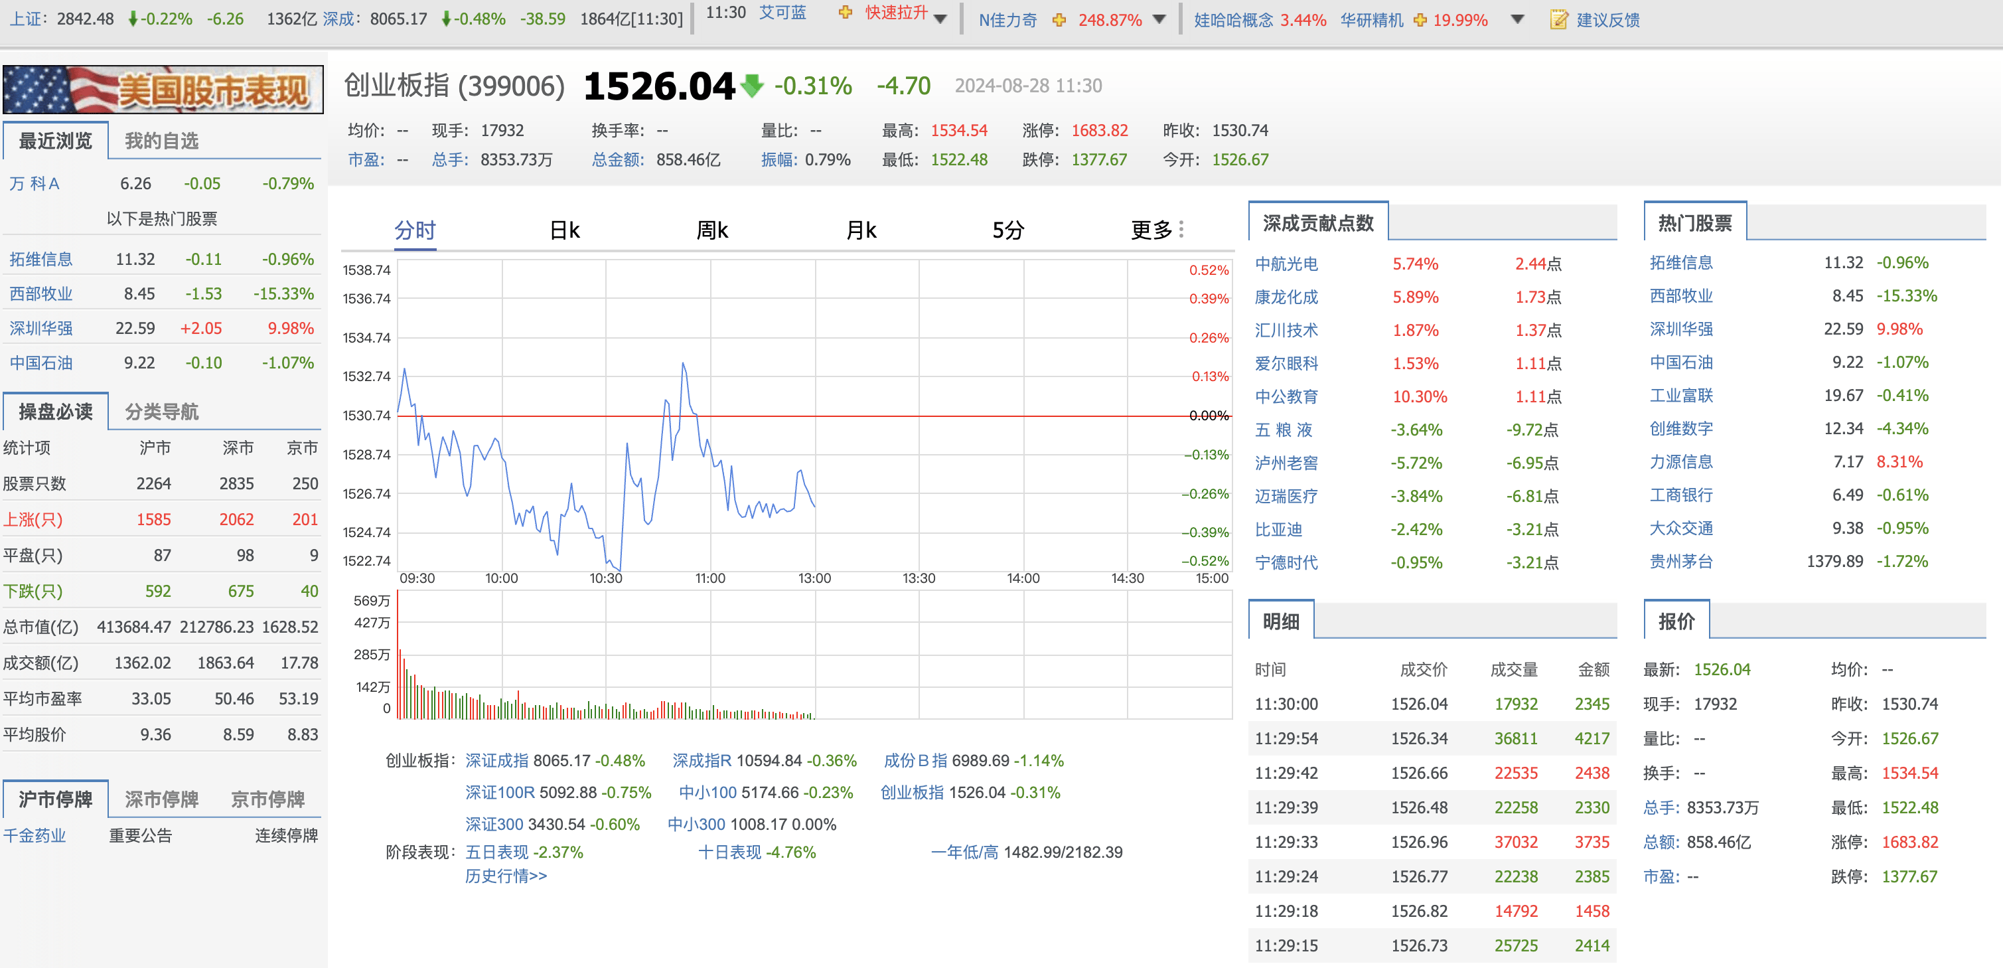Click the 建议反馈 notepad icon
2003x968 pixels.
(1558, 19)
